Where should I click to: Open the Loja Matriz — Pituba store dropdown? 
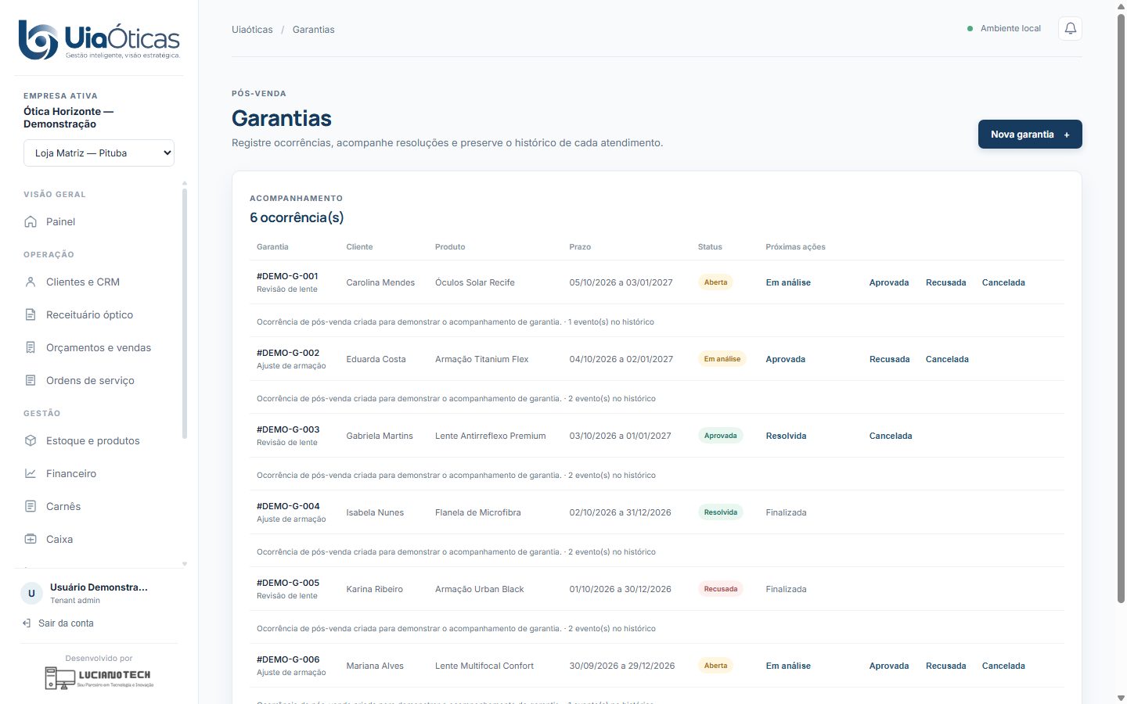[x=99, y=153]
